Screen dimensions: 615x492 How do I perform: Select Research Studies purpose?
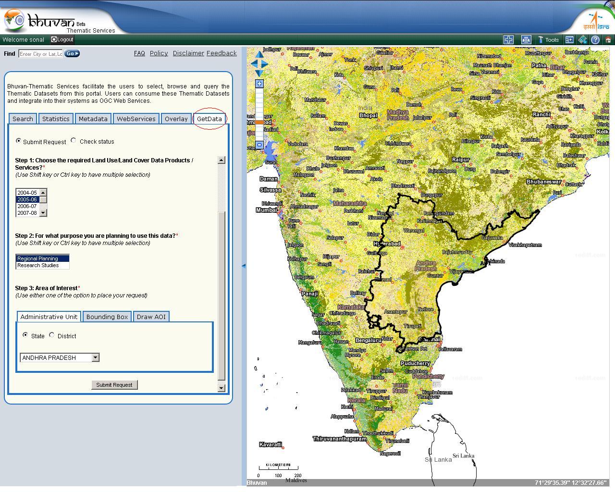tap(42, 265)
